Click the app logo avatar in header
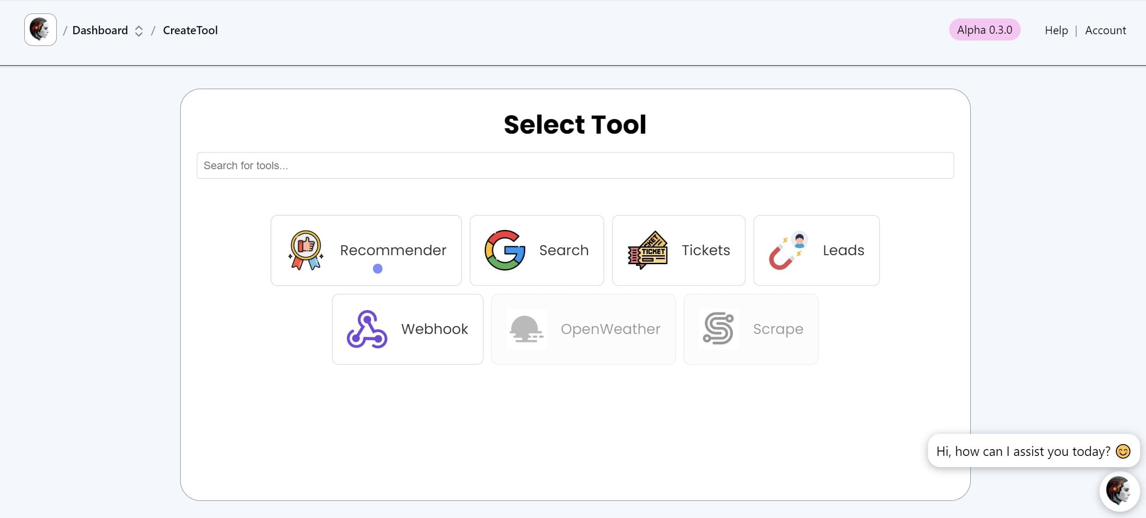The width and height of the screenshot is (1146, 518). [x=41, y=30]
